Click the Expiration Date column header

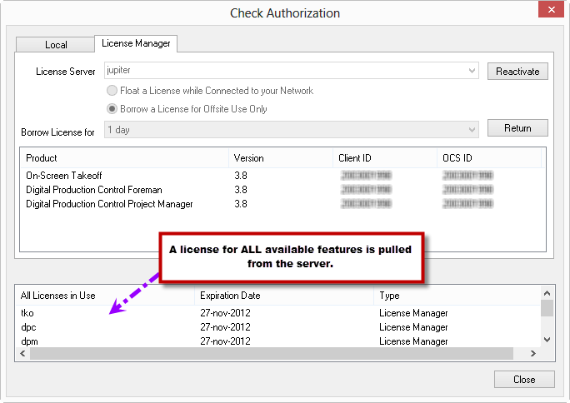[x=284, y=296]
